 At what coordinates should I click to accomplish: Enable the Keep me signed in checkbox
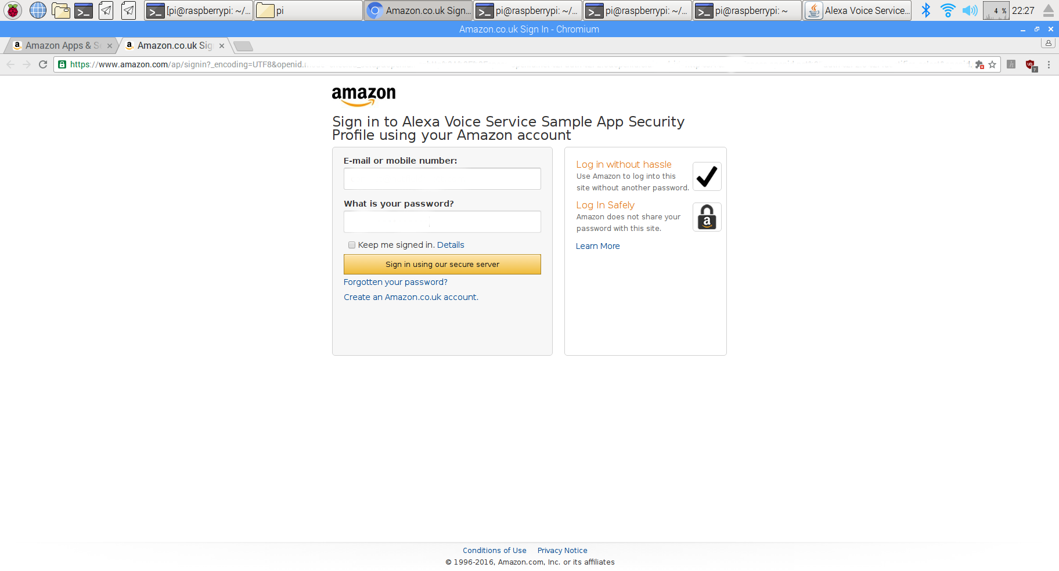(x=352, y=245)
